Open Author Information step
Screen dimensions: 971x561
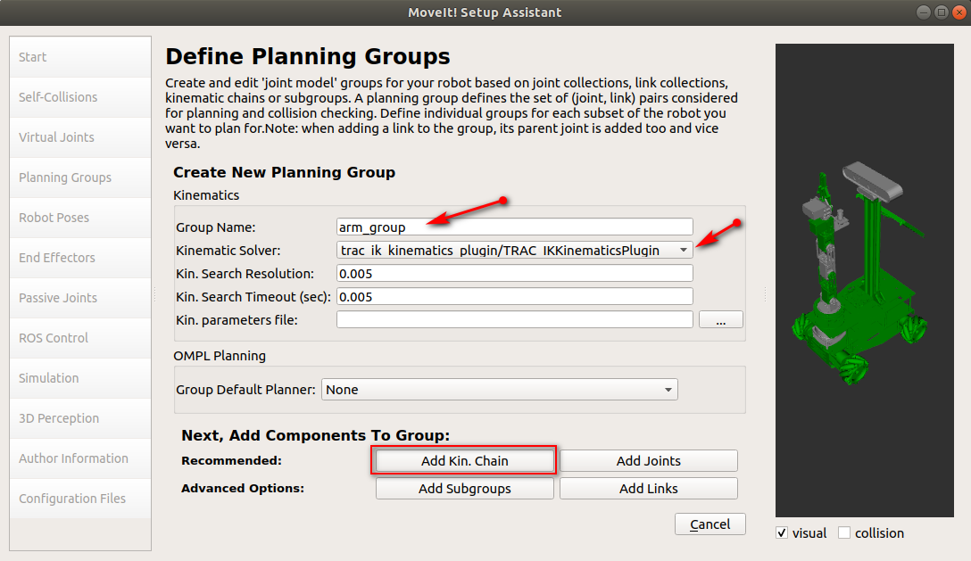pyautogui.click(x=80, y=458)
